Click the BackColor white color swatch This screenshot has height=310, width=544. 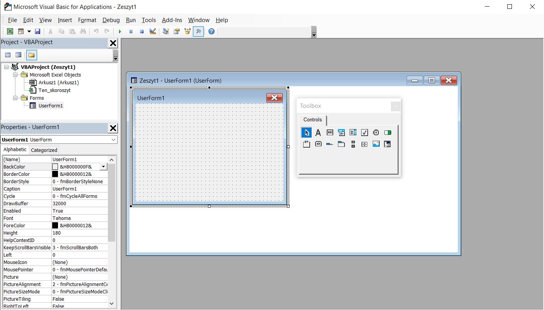pyautogui.click(x=55, y=167)
